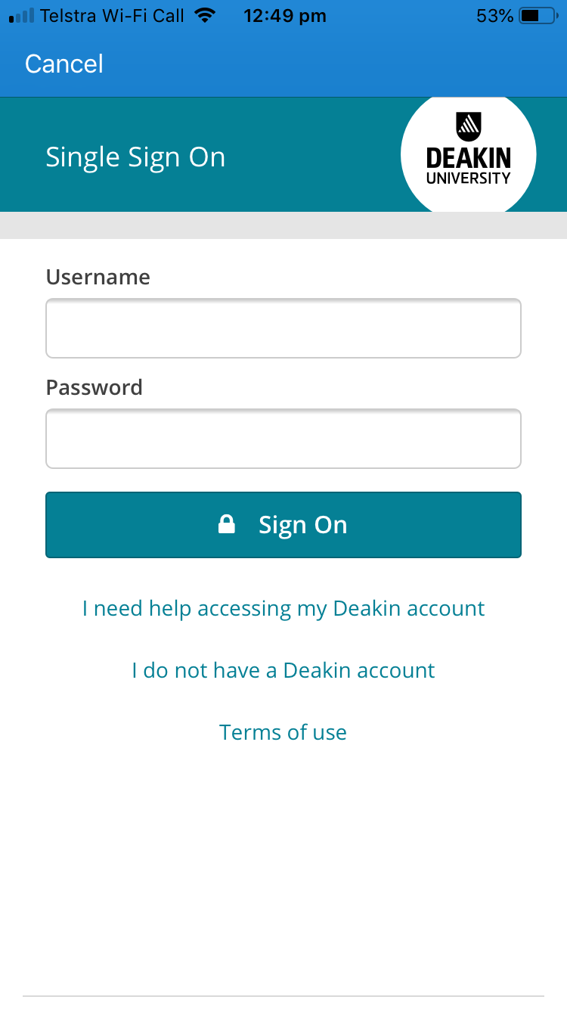Tap Cancel to leave sign-in

click(x=64, y=64)
